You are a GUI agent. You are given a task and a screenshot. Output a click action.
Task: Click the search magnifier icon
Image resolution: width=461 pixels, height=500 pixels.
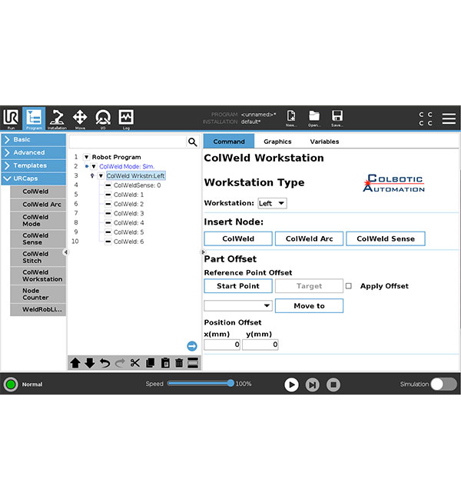(192, 142)
